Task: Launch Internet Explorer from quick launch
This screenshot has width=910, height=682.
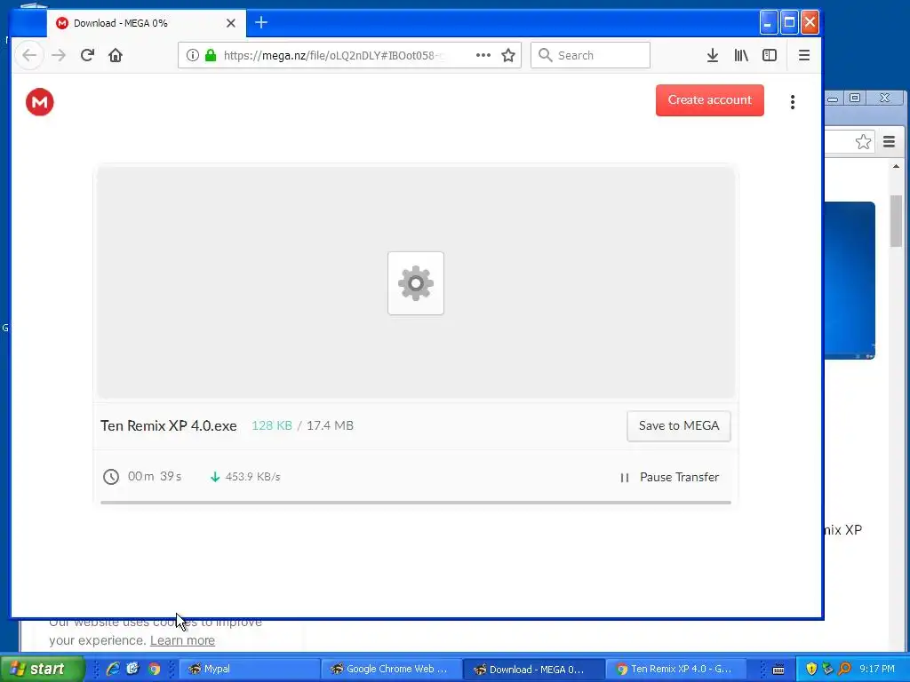Action: tap(113, 669)
